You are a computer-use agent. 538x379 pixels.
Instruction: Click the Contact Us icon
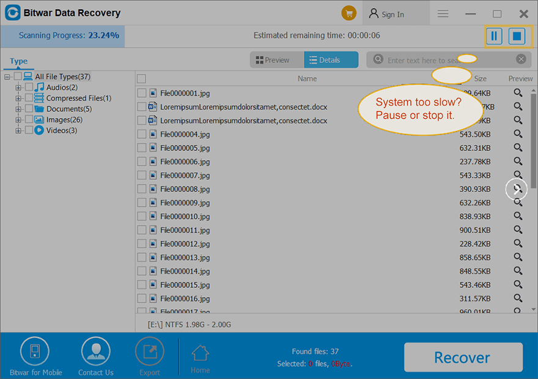95,350
